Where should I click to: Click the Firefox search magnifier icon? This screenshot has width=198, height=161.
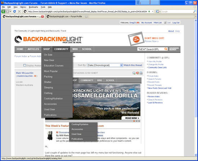[195, 11]
